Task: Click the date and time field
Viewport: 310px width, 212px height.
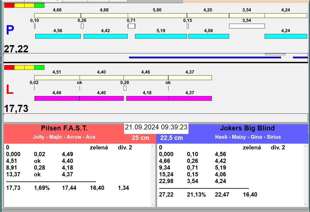Action: click(156, 127)
